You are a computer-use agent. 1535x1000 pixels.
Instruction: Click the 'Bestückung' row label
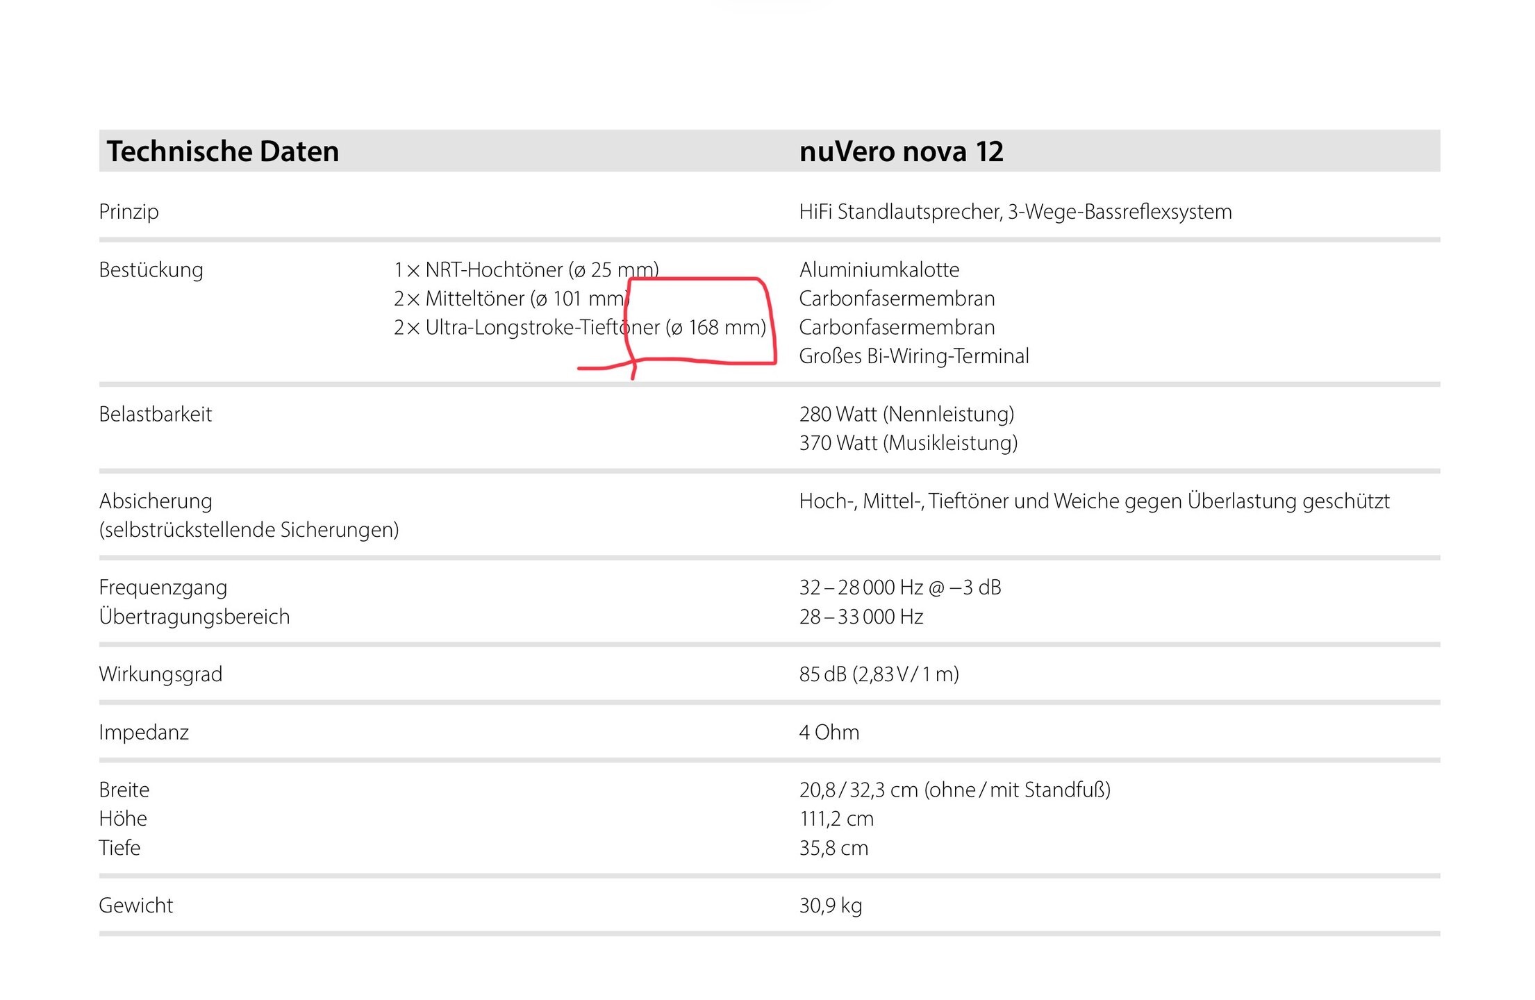[x=151, y=269]
